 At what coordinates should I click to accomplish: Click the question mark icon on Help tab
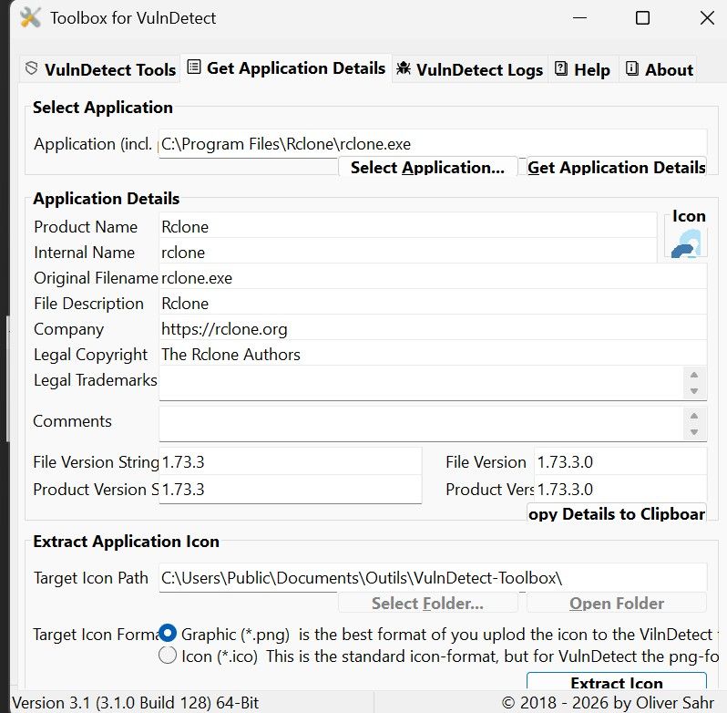click(x=561, y=69)
